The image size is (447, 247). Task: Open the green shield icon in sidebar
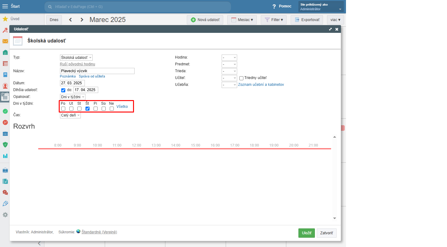5,145
